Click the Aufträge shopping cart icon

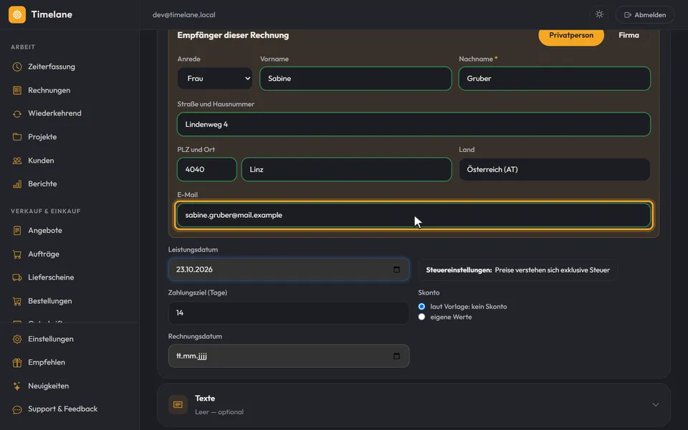click(17, 254)
